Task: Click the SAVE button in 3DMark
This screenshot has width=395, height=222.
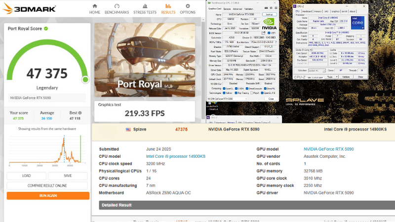Action: click(68, 176)
